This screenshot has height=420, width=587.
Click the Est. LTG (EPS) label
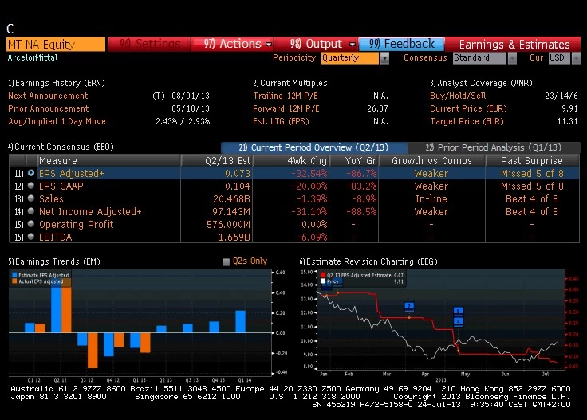281,121
